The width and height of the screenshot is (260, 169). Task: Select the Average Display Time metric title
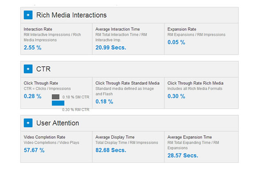coord(115,137)
